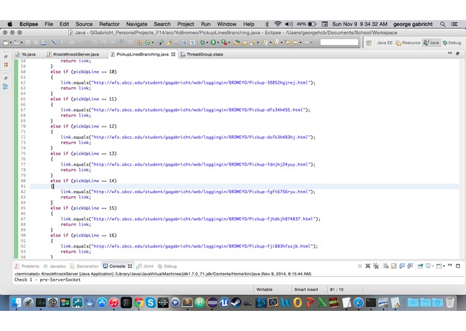Close the Console view tab
Viewport: 466px width, 331px height.
[130, 266]
